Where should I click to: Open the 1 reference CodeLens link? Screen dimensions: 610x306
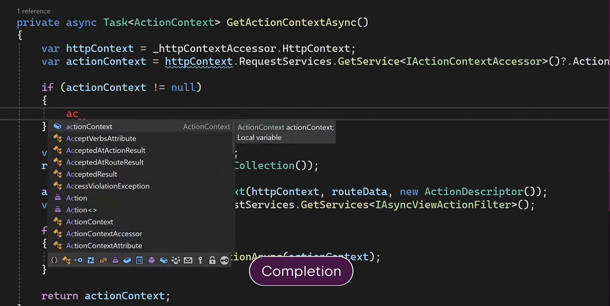pyautogui.click(x=33, y=11)
